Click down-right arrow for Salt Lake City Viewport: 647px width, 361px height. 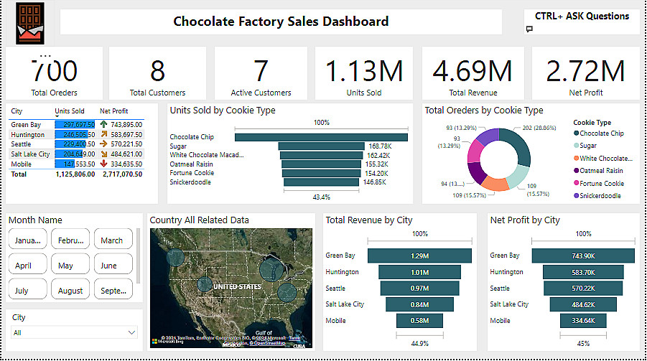(x=103, y=154)
